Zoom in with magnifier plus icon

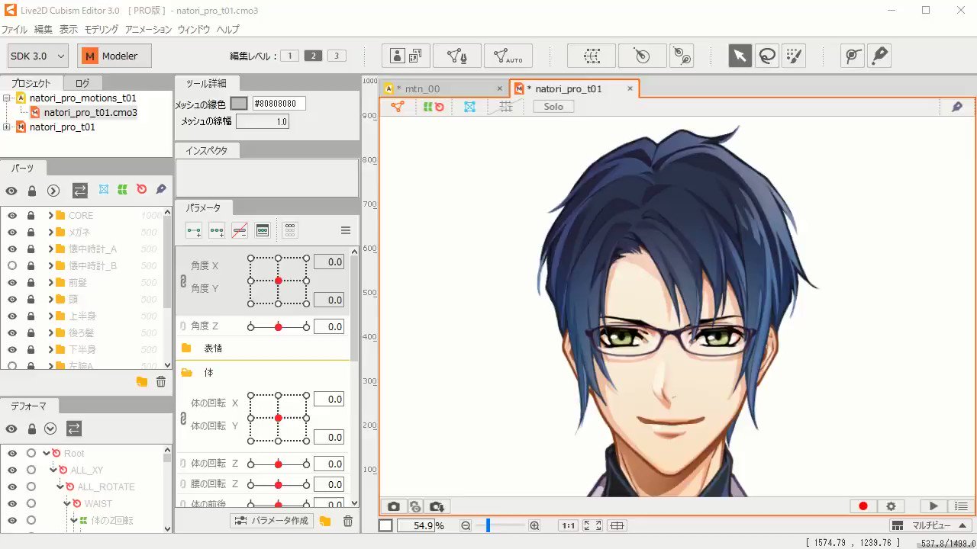coord(534,526)
